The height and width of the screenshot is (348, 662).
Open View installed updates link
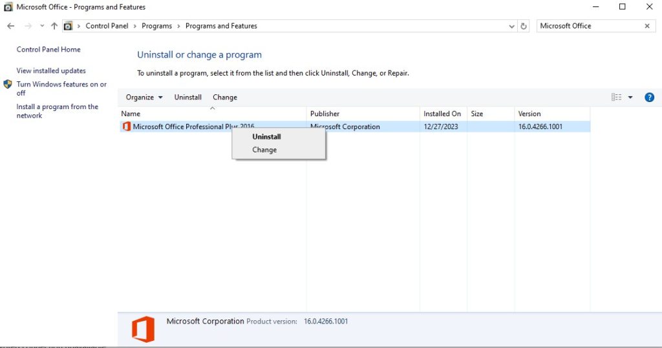coord(51,70)
